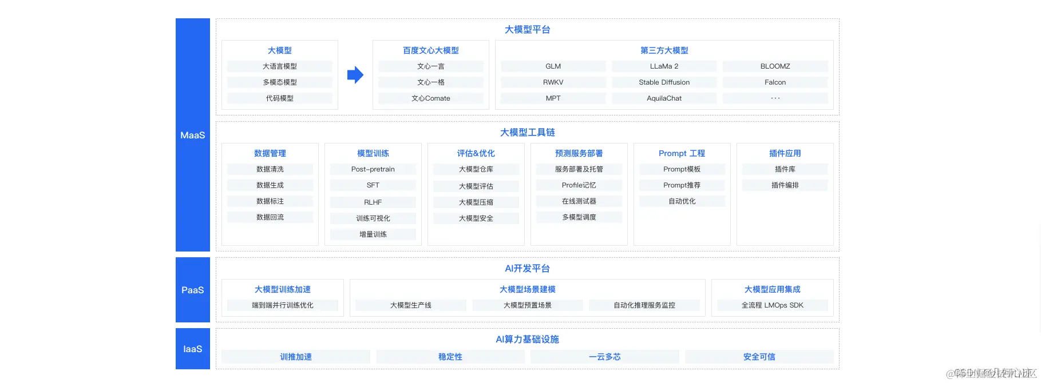The height and width of the screenshot is (383, 1041).
Task: Click the PaaS layer block
Action: 193,290
